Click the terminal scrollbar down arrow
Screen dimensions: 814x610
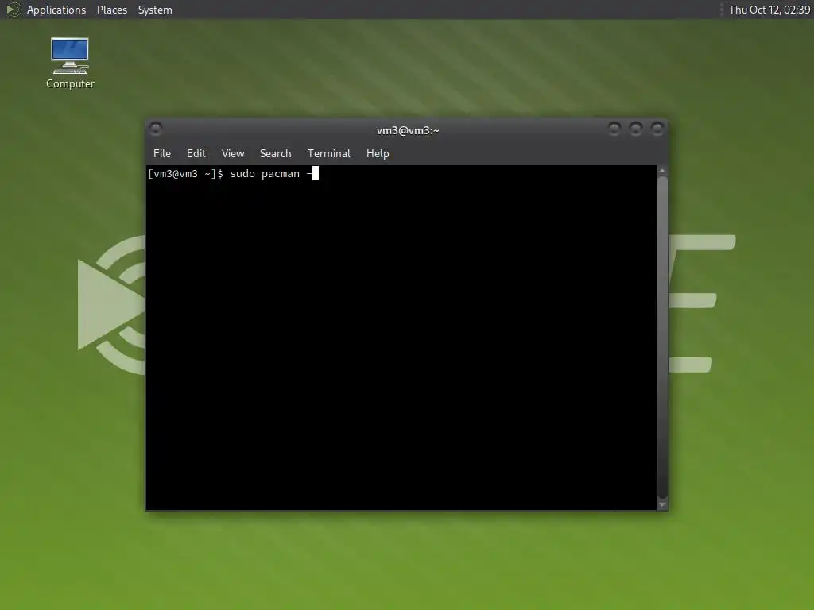point(662,504)
